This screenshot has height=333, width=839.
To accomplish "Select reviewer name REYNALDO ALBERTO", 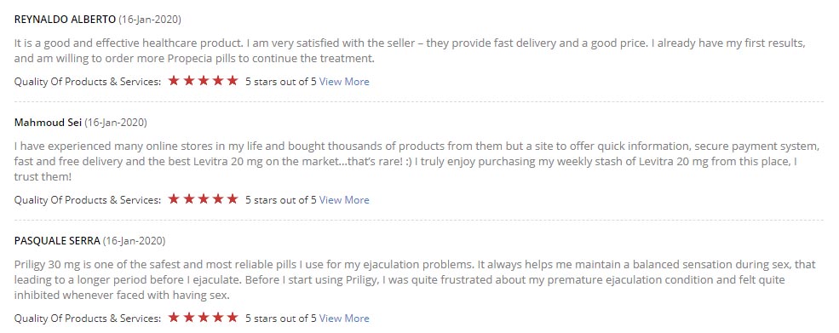I will click(65, 20).
